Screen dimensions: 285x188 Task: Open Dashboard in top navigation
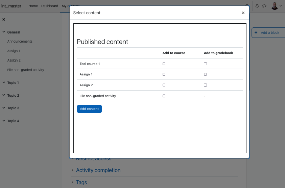(x=50, y=6)
